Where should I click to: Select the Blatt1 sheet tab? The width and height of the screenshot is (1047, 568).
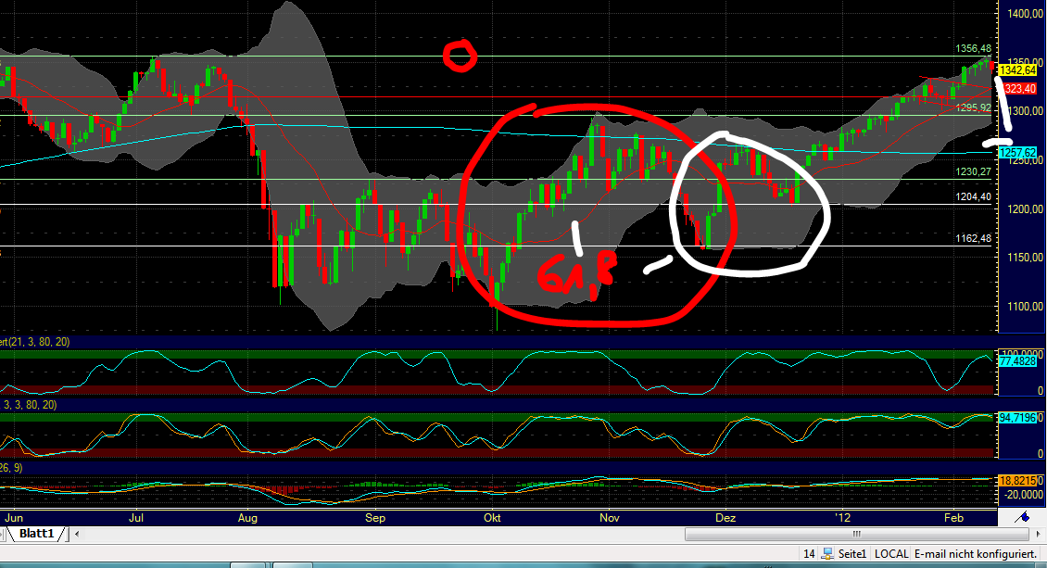[37, 535]
